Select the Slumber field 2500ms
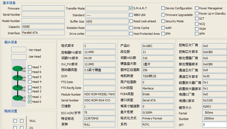Image resolution: width=227 pixels, height=129 pixels. (x=214, y=118)
